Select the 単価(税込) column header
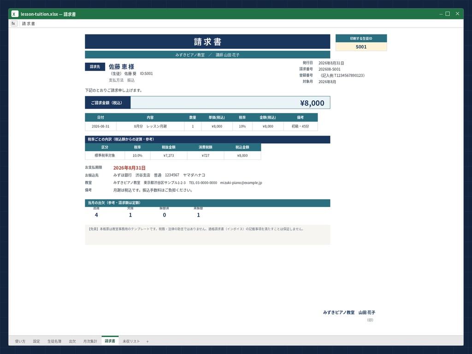 [217, 118]
